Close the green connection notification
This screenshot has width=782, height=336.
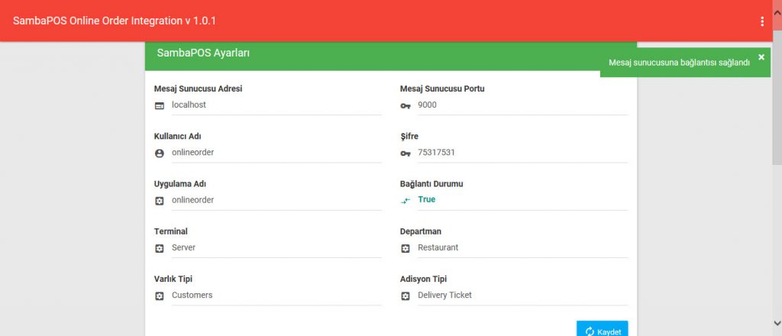click(x=761, y=57)
